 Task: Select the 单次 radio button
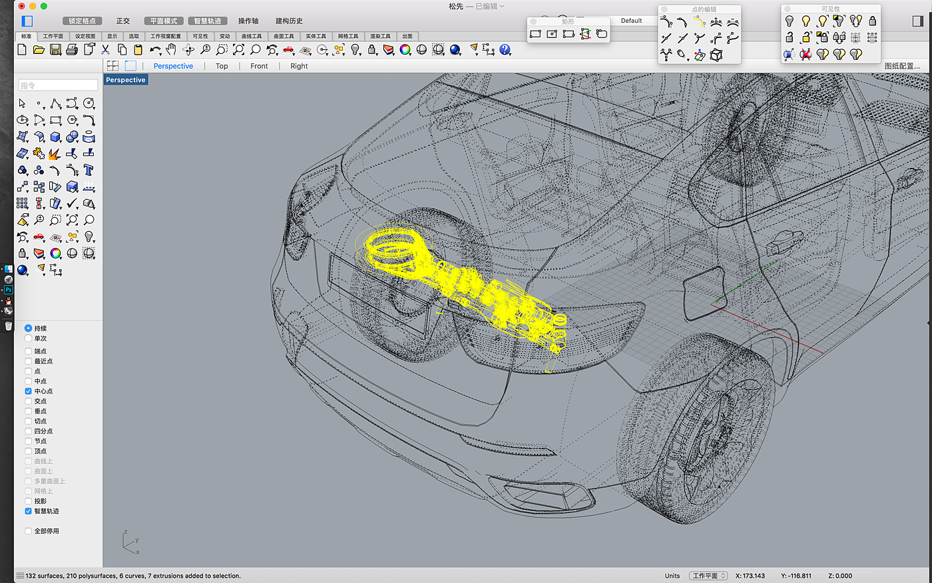tap(28, 338)
